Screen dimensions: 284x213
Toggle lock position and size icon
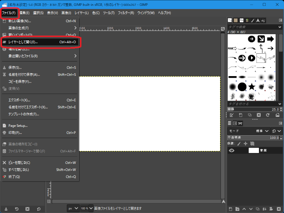pyautogui.click(x=246, y=144)
